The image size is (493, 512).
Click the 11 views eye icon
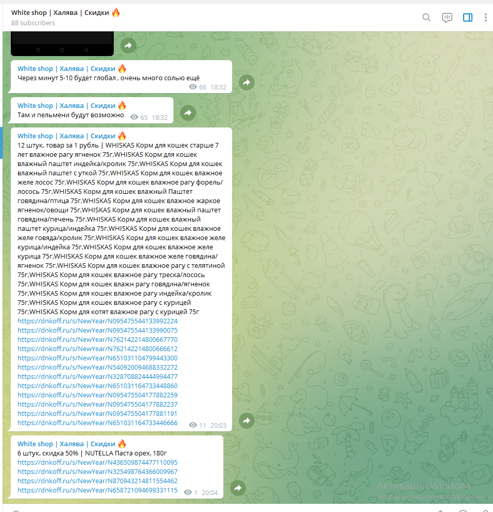tap(193, 425)
